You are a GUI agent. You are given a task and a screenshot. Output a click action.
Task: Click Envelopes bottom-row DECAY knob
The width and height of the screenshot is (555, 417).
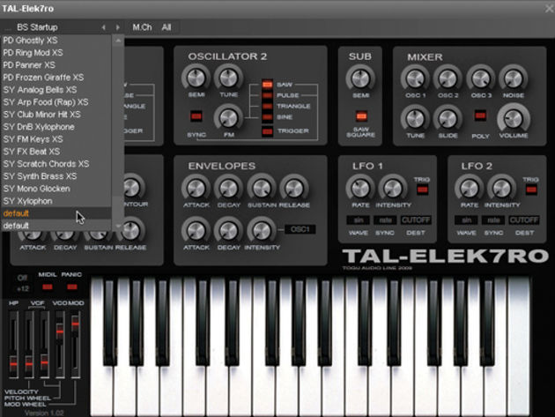(228, 231)
